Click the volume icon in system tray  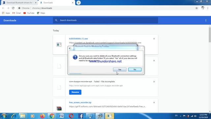(x=196, y=116)
